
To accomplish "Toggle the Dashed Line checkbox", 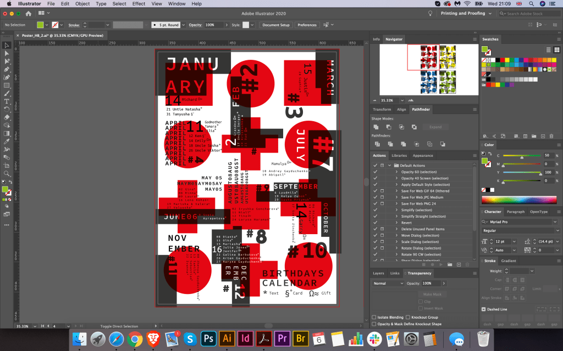I will (484, 309).
